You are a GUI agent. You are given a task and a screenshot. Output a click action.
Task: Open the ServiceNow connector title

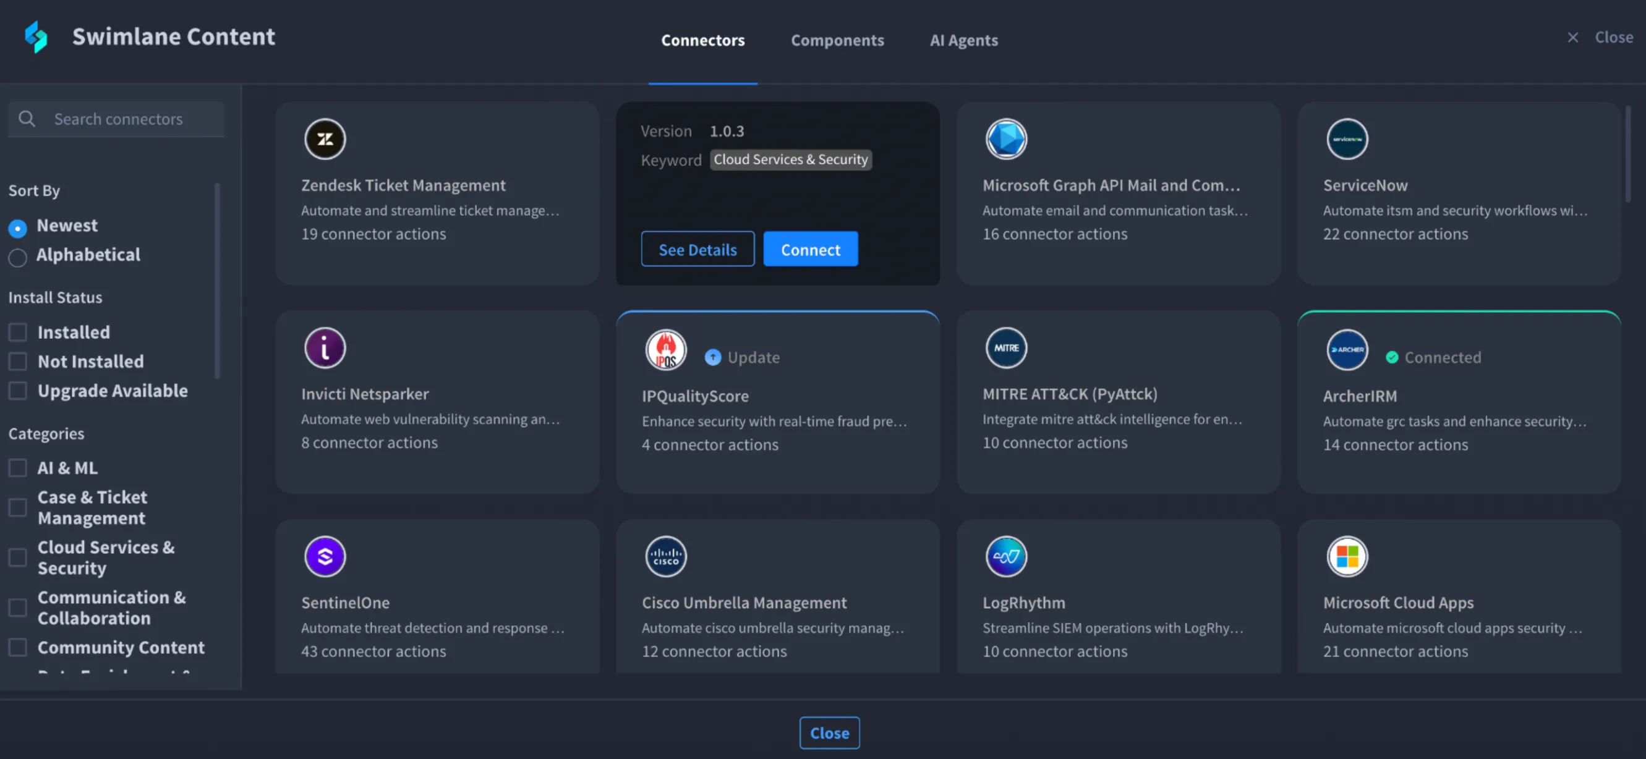tap(1365, 185)
